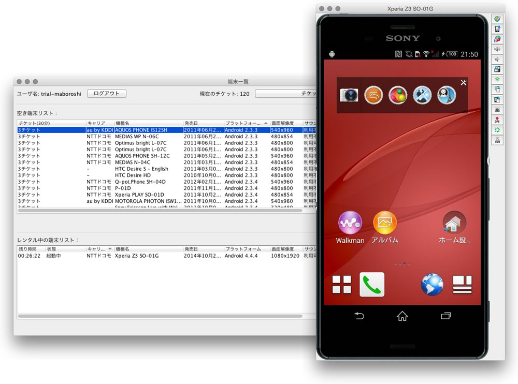Click the 残り時間 column header
This screenshot has width=518, height=384.
32,249
